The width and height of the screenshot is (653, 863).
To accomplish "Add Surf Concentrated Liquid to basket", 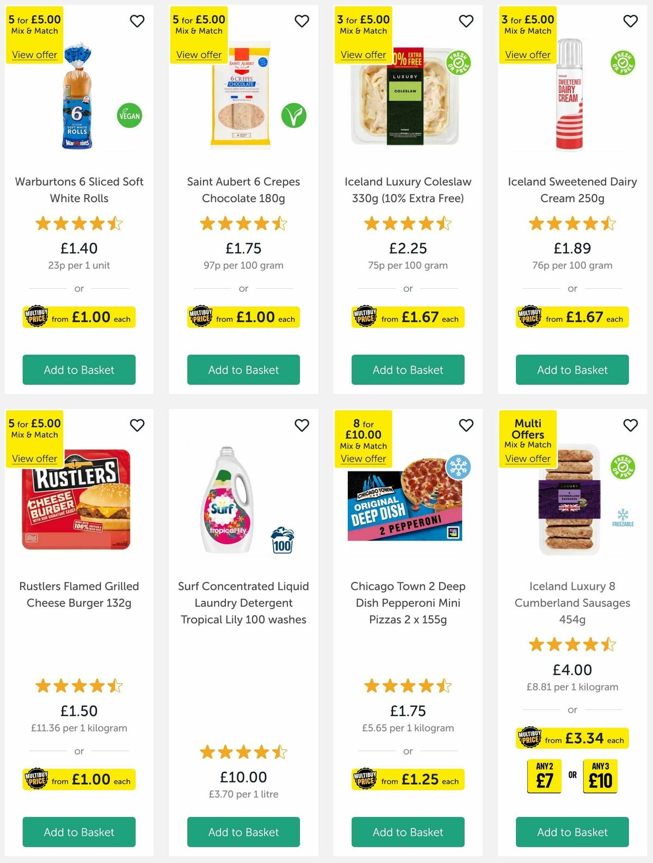I will (243, 832).
